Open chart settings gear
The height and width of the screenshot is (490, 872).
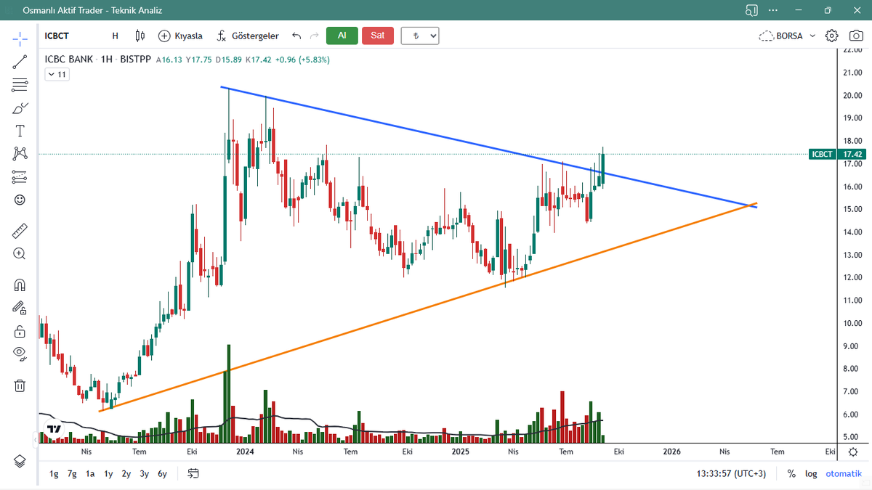pos(832,36)
